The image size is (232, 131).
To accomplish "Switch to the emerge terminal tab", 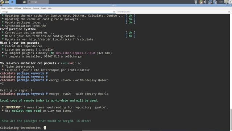I will click(58, 12).
